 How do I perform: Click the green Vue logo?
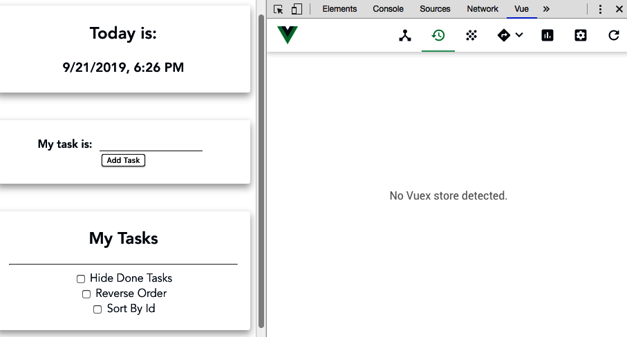coord(288,35)
